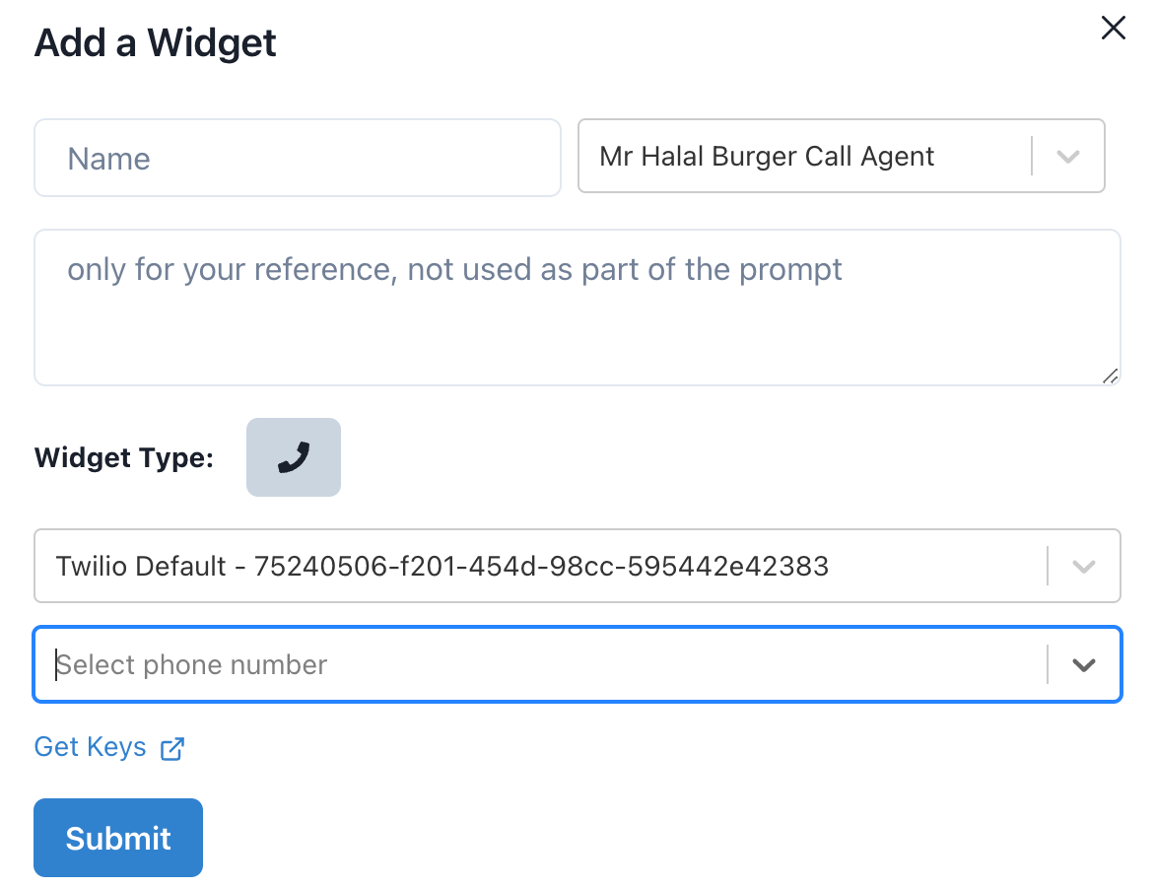Focus the Select phone number field

click(x=537, y=664)
